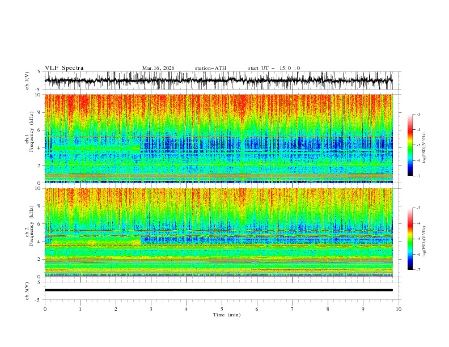Click the "ch.2 Frequency (kHz)" axis label
Viewport: 449px width, 347px height.
[x=29, y=226]
